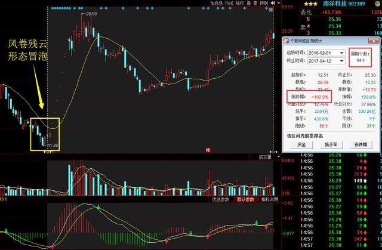Click the 11.36 low price label
This screenshot has height=250, width=382.
tap(53, 146)
